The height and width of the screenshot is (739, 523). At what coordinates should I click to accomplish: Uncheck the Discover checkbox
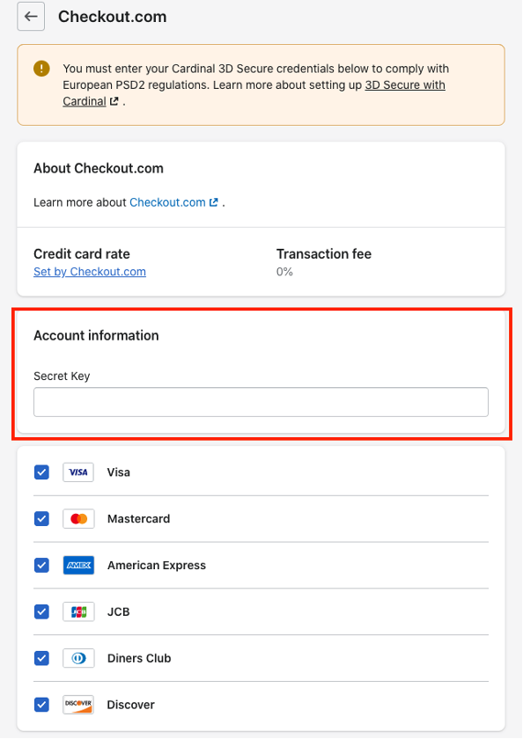coord(41,705)
